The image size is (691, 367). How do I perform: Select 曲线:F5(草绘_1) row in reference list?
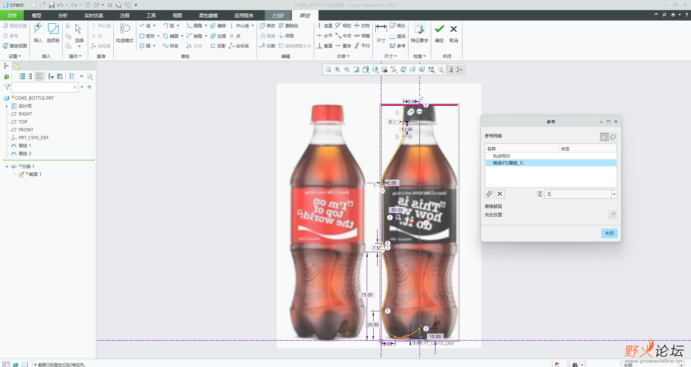(551, 163)
